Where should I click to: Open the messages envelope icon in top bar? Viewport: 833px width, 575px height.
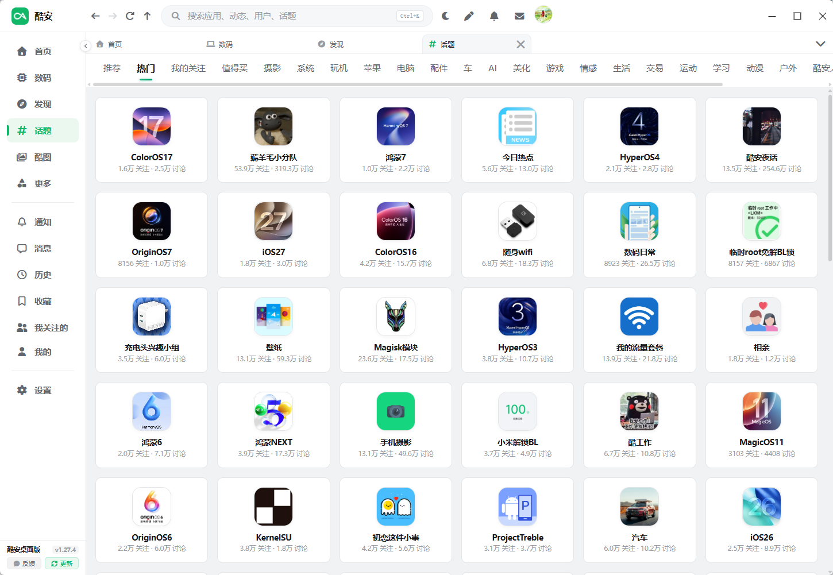tap(519, 16)
